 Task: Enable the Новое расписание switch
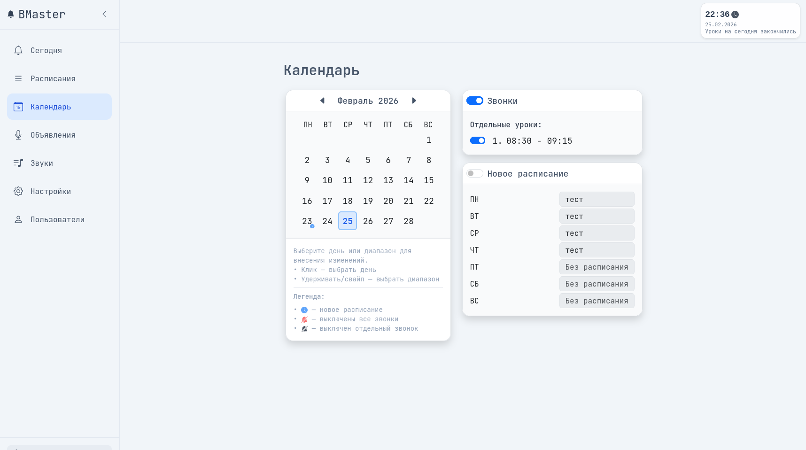coord(475,173)
